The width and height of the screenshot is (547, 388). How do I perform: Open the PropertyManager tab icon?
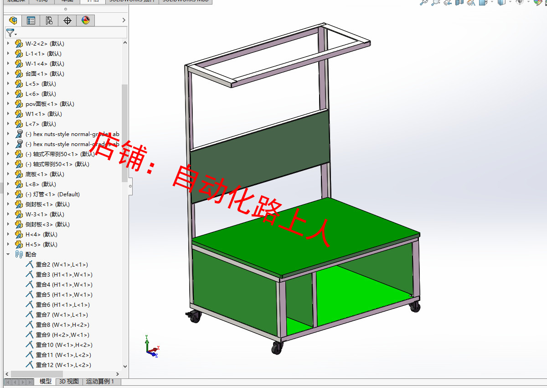(x=31, y=20)
